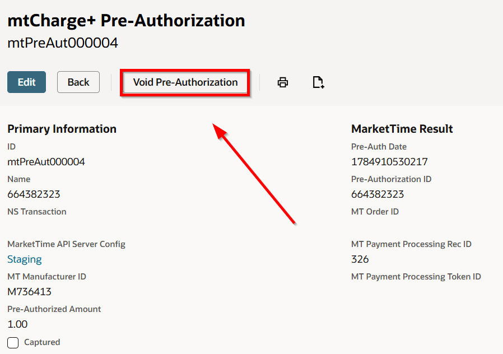Select the MT Payment Processing Rec ID 326
Viewport: 503px width, 354px height.
pos(360,259)
